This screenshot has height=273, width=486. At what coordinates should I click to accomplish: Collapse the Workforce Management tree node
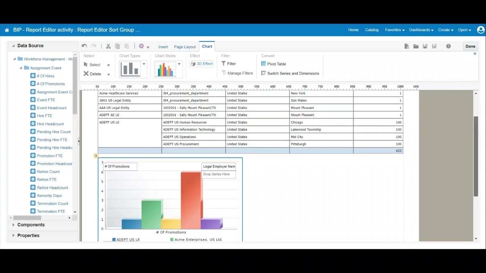click(14, 59)
